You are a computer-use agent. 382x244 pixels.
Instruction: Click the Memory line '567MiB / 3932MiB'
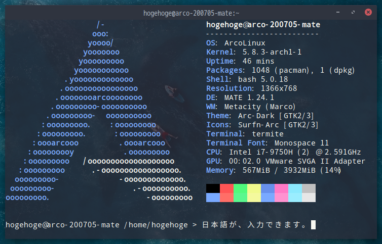tap(274, 170)
